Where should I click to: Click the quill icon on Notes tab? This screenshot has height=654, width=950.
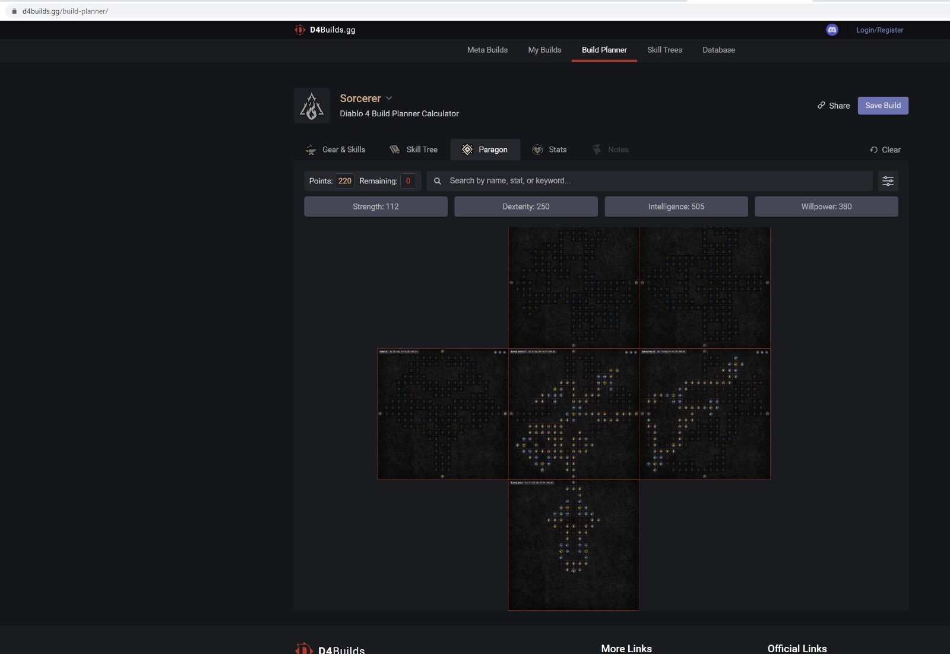pos(597,150)
